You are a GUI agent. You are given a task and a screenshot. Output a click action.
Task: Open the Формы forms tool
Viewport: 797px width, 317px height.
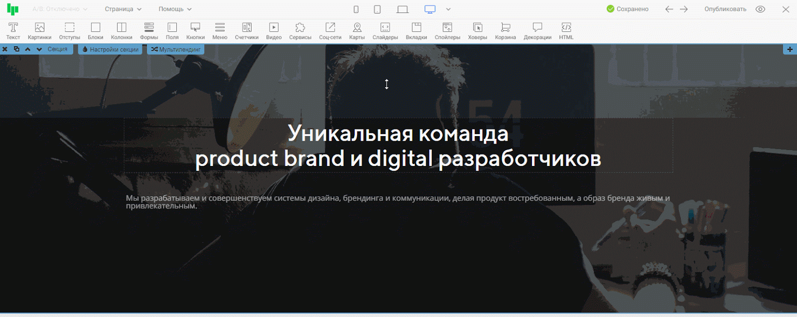pyautogui.click(x=148, y=30)
